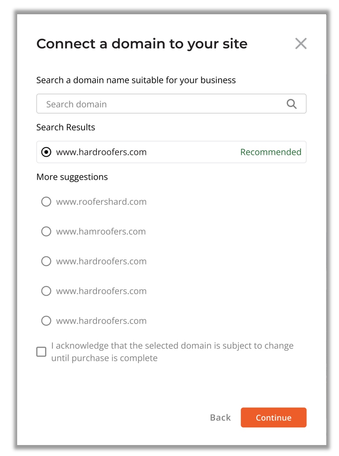339x456 pixels.
Task: Click the green Recommended label
Action: (x=271, y=152)
